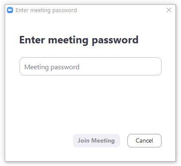This screenshot has height=166, width=181.
Task: Click the X icon in title bar
Action: pos(169,10)
